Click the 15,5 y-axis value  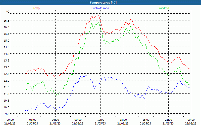[7, 34]
